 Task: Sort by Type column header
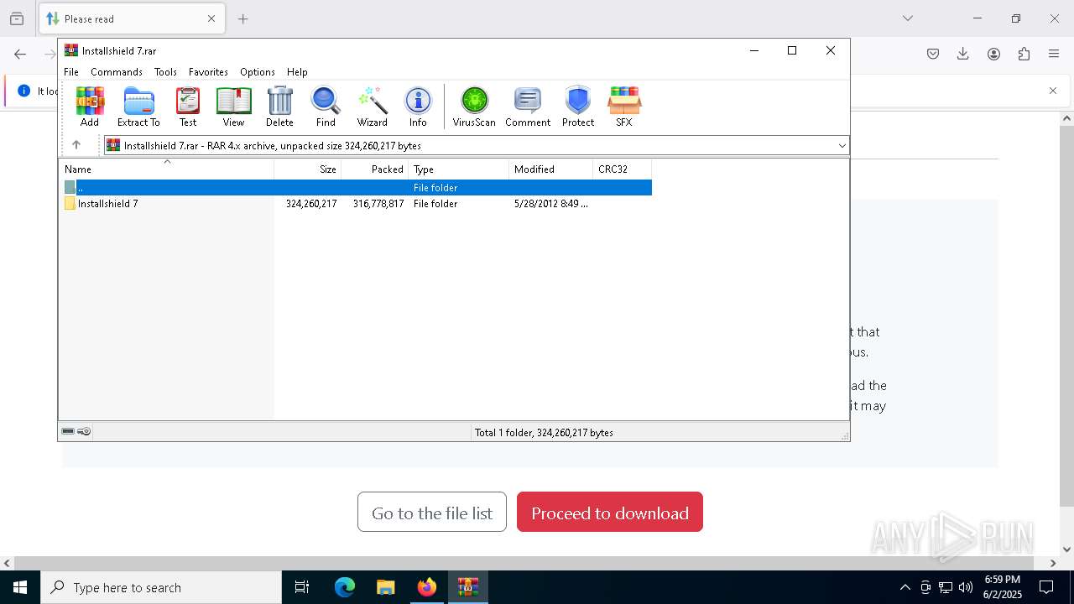(459, 169)
